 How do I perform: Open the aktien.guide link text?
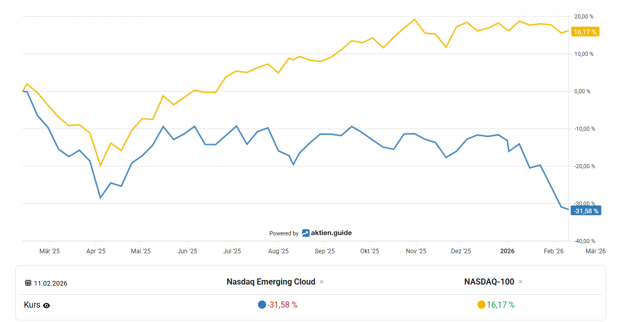[x=331, y=233]
